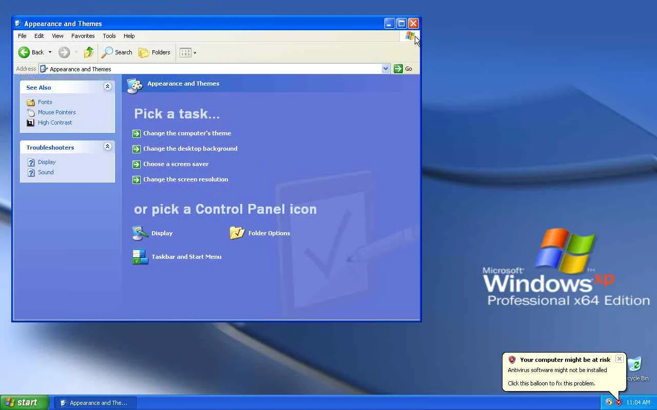657x410 pixels.
Task: Click the Change the computer's theme link
Action: point(187,133)
